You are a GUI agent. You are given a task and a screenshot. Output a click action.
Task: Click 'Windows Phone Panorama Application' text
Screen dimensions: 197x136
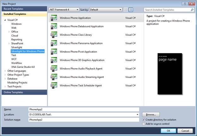(x=81, y=43)
